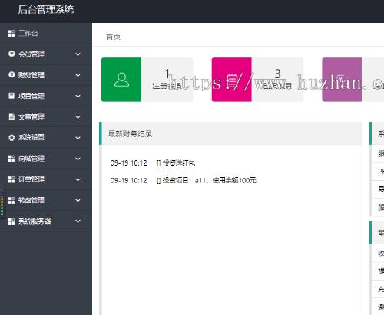Click the 订单管理 sidebar icon
This screenshot has width=384, height=315.
[12, 179]
